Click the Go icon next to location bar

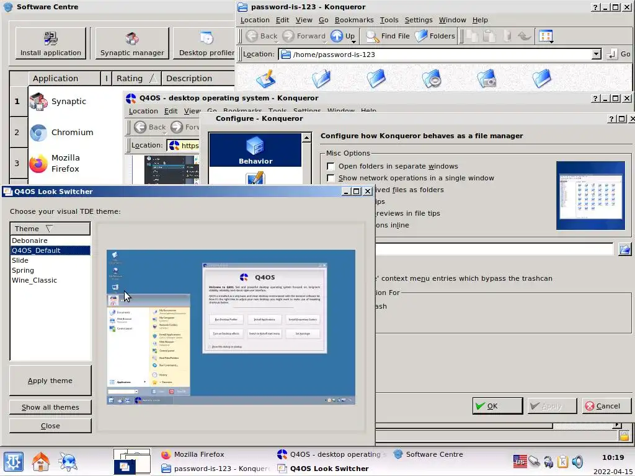click(611, 55)
